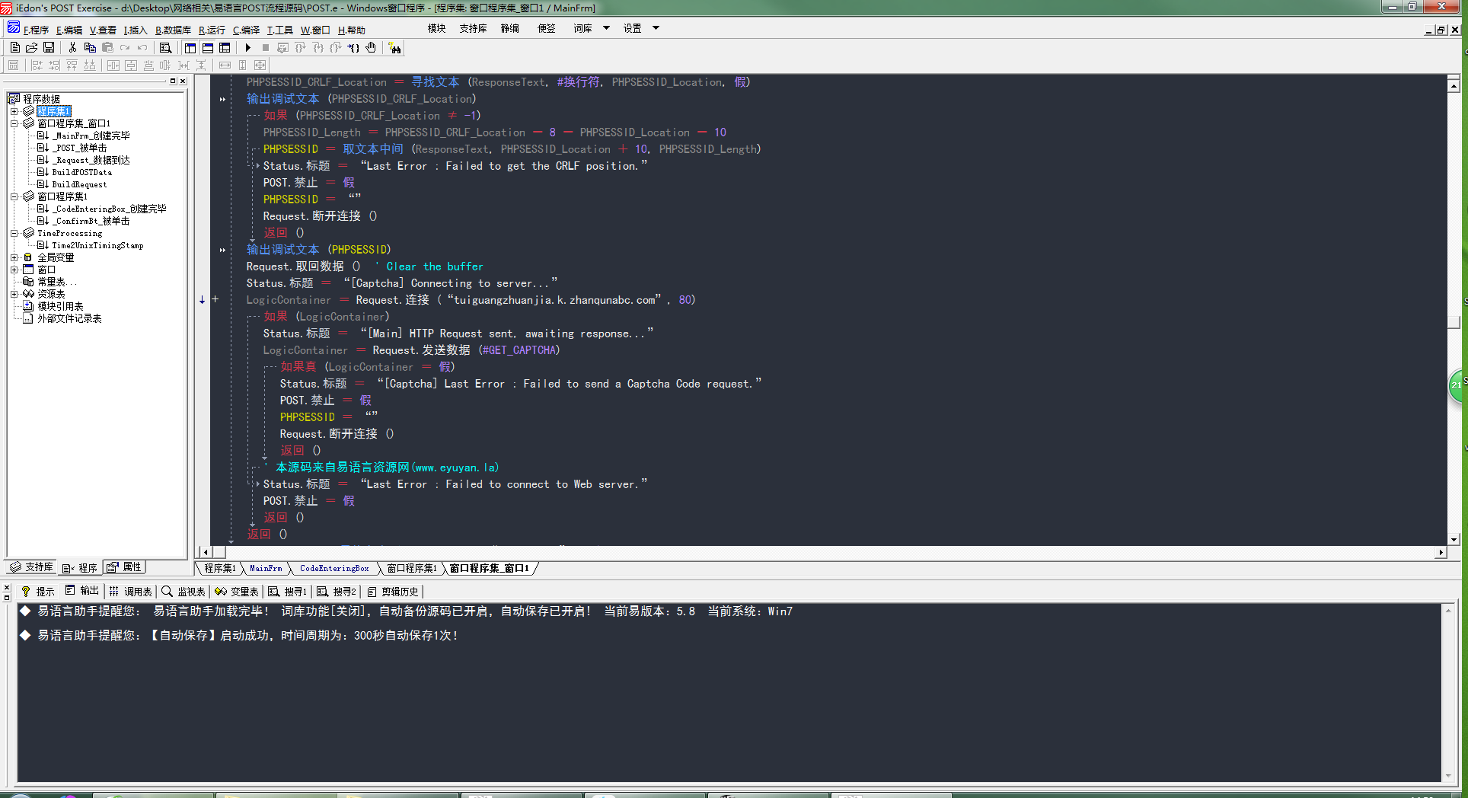1468x798 pixels.
Task: Click the hand breakpoint icon
Action: click(x=371, y=47)
